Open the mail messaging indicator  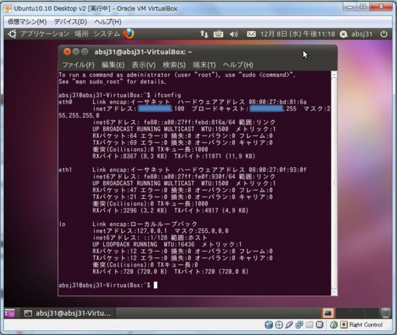[251, 34]
